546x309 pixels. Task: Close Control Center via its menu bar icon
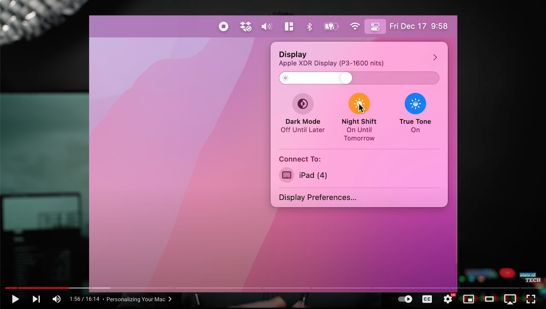coord(375,27)
